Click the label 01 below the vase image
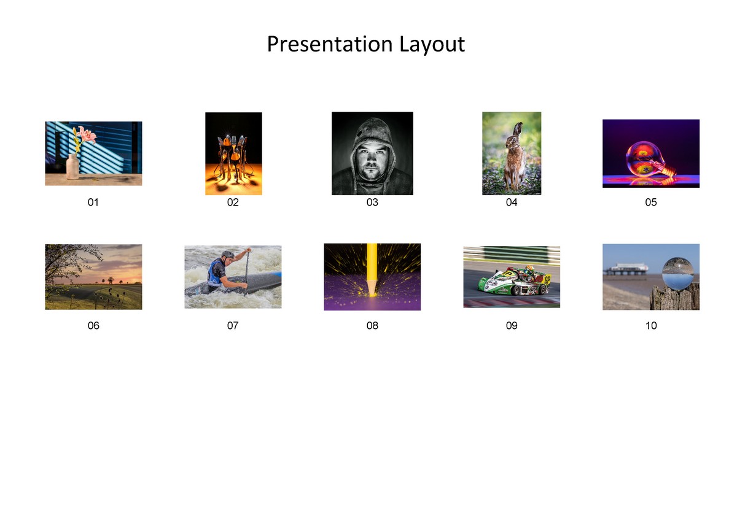 click(x=93, y=202)
